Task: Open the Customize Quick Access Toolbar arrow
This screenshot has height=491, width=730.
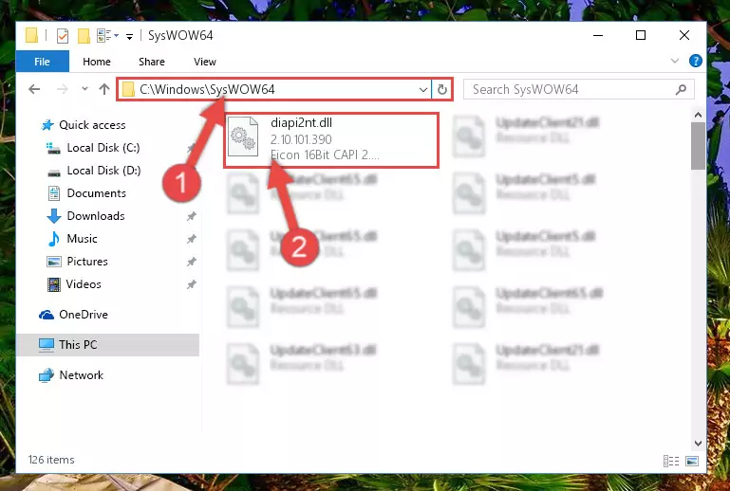Action: coord(129,36)
